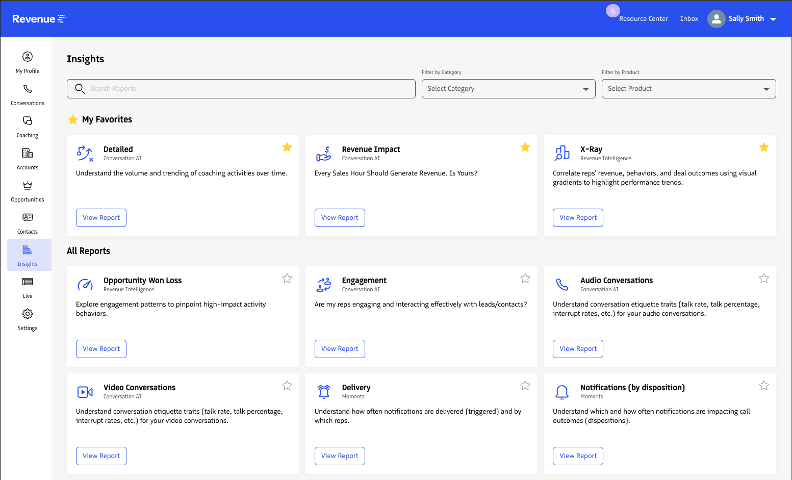Open My Profile from the sidebar
Screen dimensions: 792x480
tap(28, 57)
